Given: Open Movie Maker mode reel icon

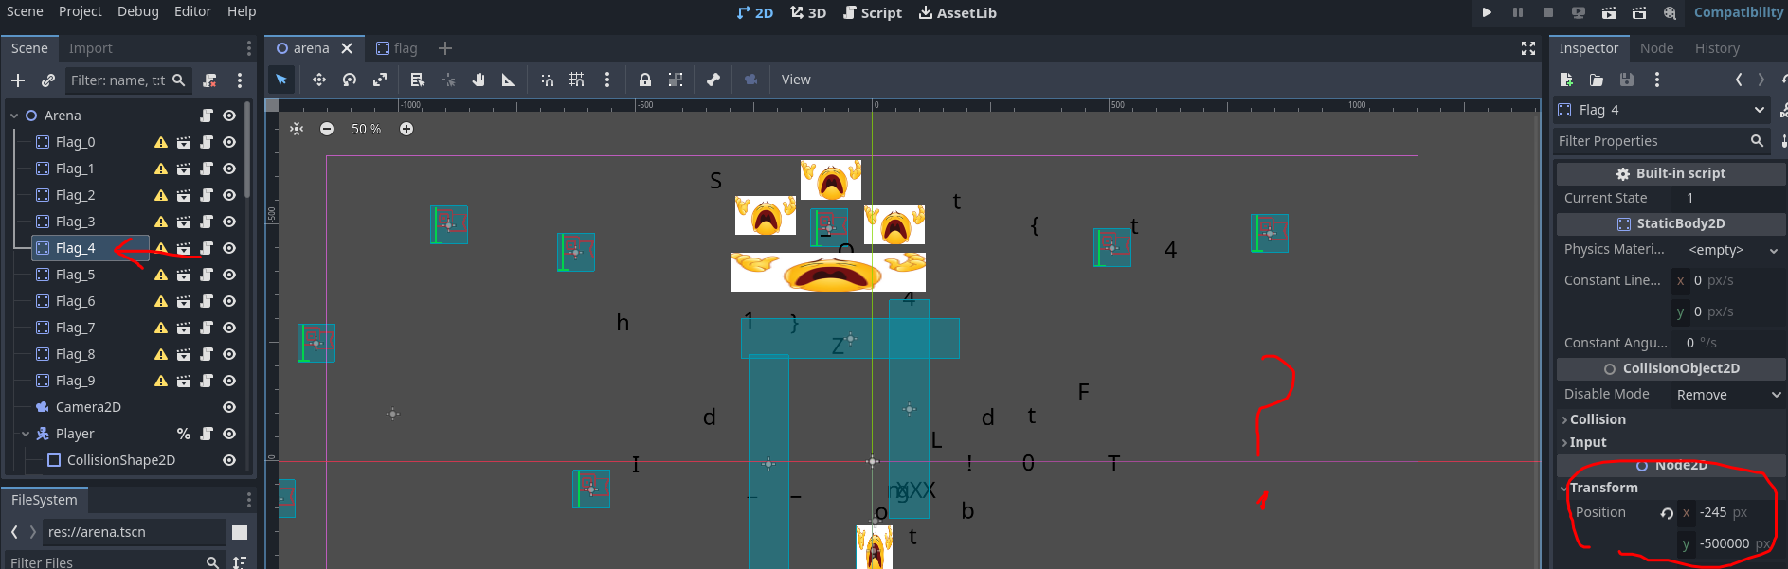Looking at the screenshot, I should pos(1670,12).
